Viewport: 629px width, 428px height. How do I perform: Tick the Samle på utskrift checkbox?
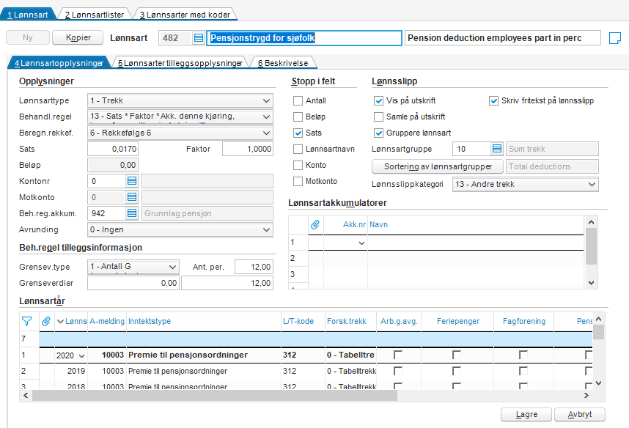point(378,117)
